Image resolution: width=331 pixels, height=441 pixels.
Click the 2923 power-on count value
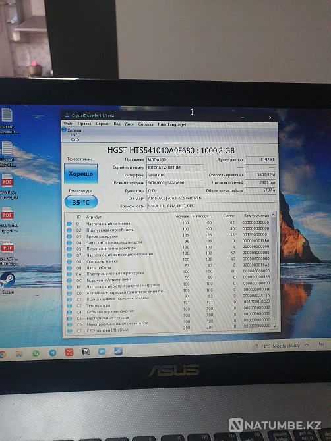(260, 182)
